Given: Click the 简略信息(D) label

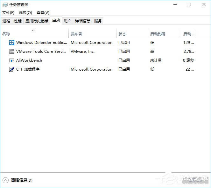Looking at the screenshot, I should pos(22,180).
